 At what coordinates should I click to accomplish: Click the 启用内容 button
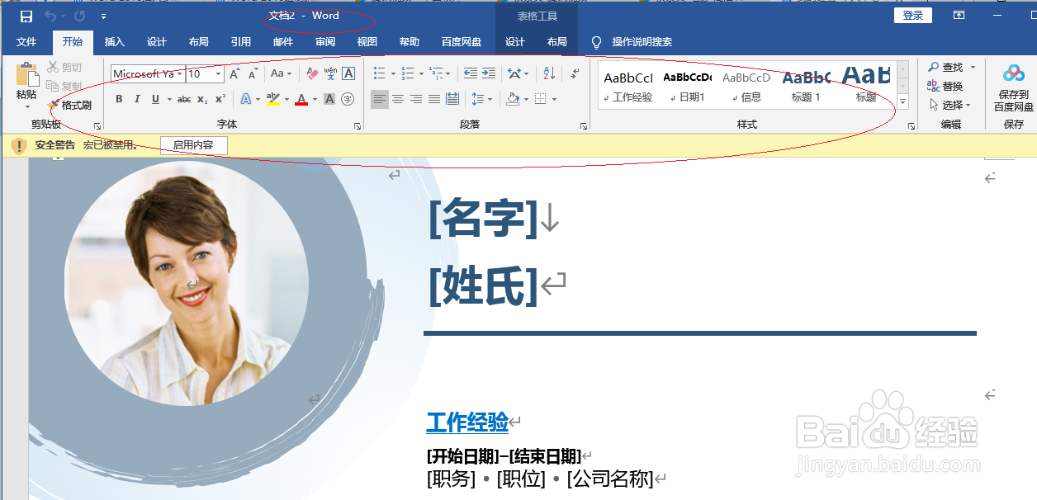coord(193,145)
